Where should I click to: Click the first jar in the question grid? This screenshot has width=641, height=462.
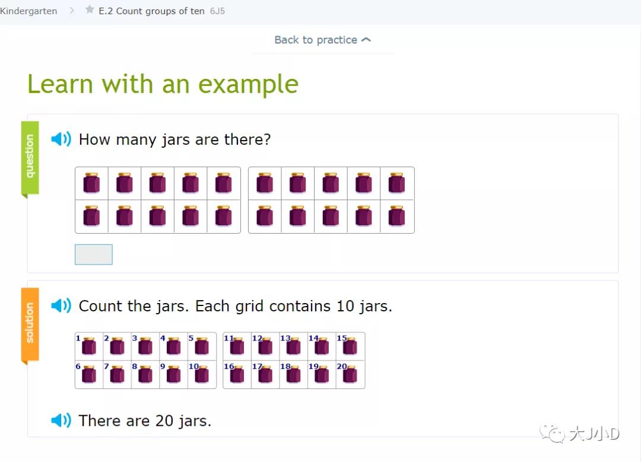tap(91, 183)
